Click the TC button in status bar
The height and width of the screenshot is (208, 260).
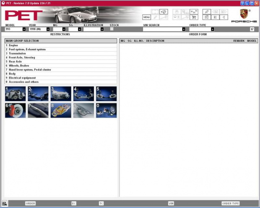tap(101, 203)
